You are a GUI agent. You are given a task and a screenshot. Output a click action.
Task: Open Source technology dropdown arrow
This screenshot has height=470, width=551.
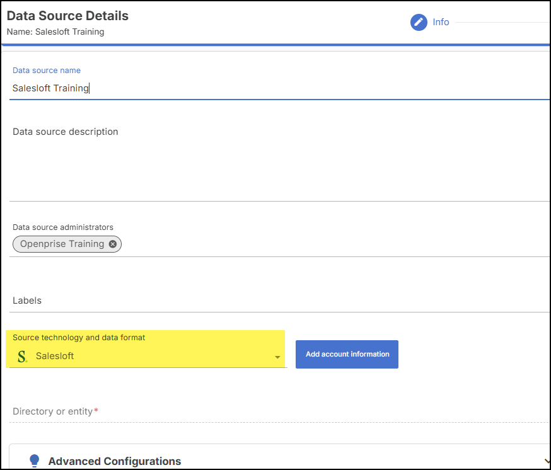[x=277, y=357]
